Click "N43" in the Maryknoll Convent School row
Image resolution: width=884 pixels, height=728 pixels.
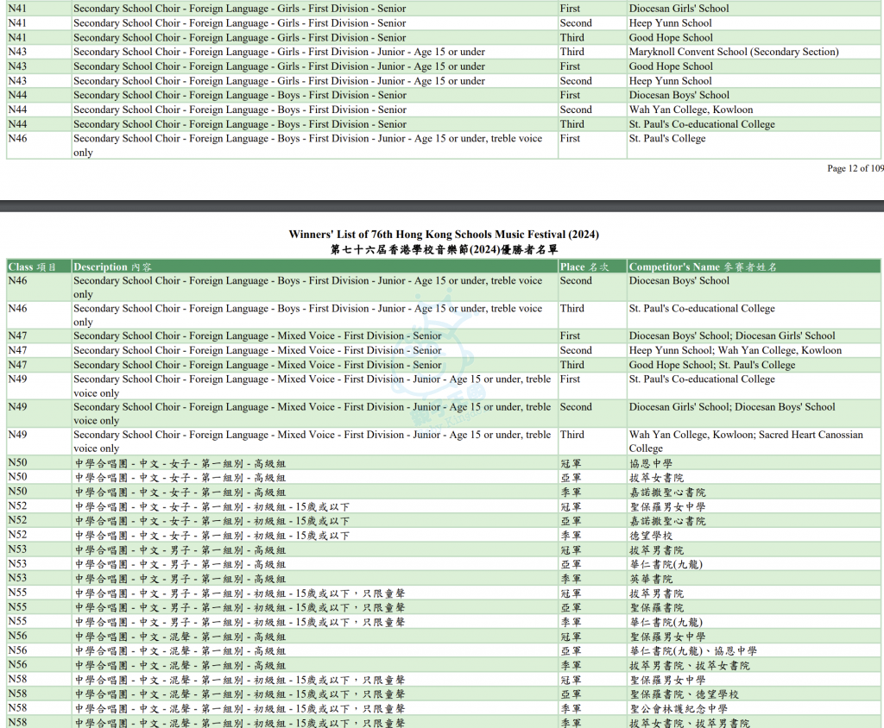click(17, 52)
